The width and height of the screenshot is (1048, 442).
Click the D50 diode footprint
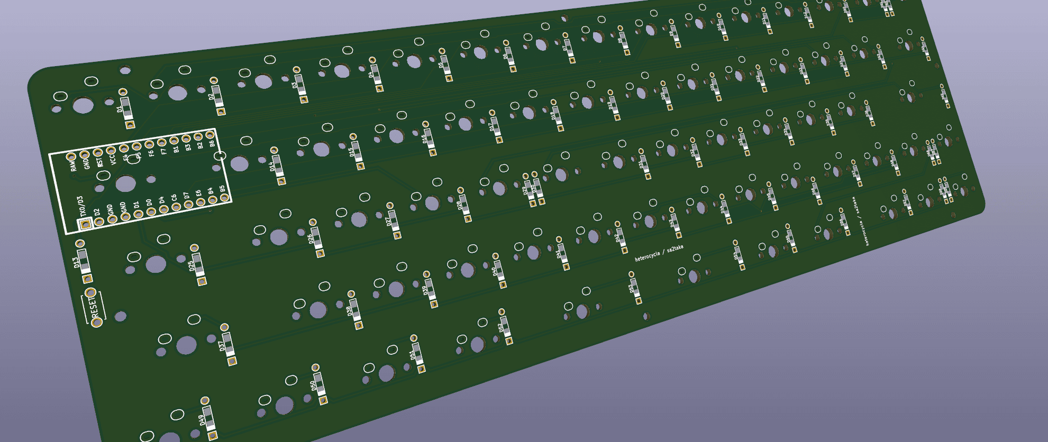click(x=319, y=384)
